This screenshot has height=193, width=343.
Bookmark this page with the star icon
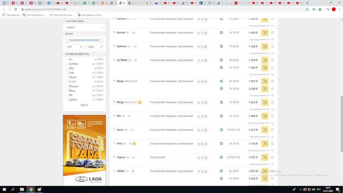307,9
